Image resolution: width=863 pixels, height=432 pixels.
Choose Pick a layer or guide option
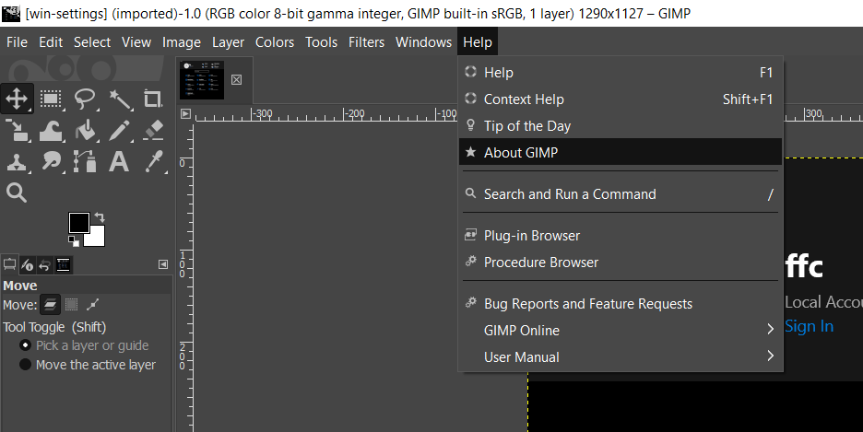pyautogui.click(x=84, y=345)
